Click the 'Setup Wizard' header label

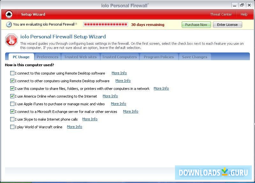(33, 14)
